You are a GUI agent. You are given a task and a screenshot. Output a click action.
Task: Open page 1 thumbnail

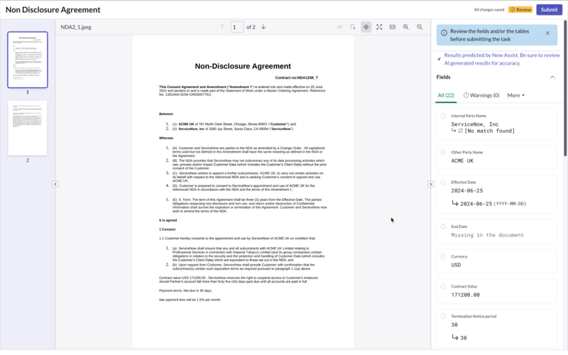pyautogui.click(x=28, y=60)
